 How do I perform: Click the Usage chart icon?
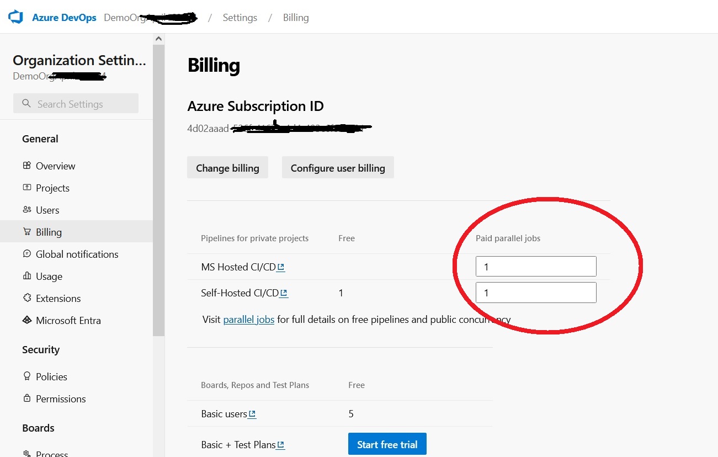point(27,276)
